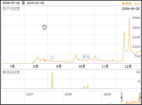This screenshot has width=142, height=105.
Task: Select the 杨奕 keyword legend label
Action: (x=128, y=3)
